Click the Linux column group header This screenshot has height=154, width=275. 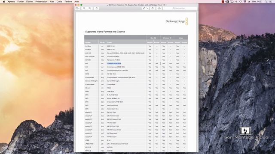coord(181,38)
